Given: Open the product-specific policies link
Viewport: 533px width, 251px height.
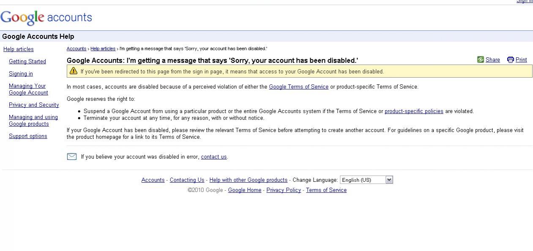Looking at the screenshot, I should (414, 111).
